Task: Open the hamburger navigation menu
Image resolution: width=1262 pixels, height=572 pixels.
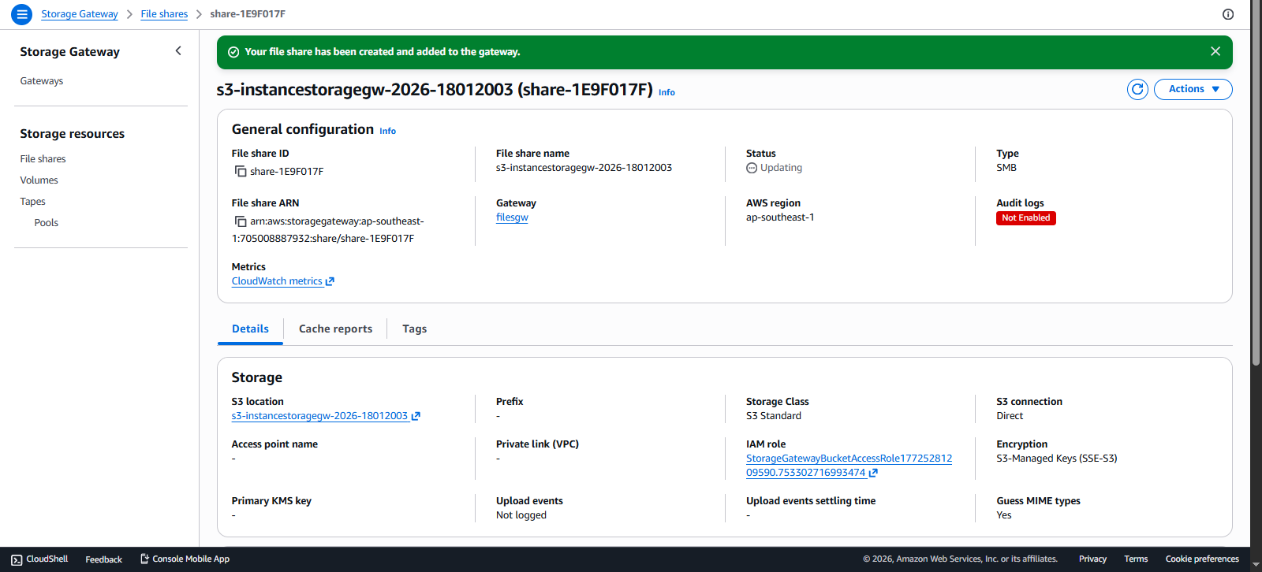Action: (22, 14)
